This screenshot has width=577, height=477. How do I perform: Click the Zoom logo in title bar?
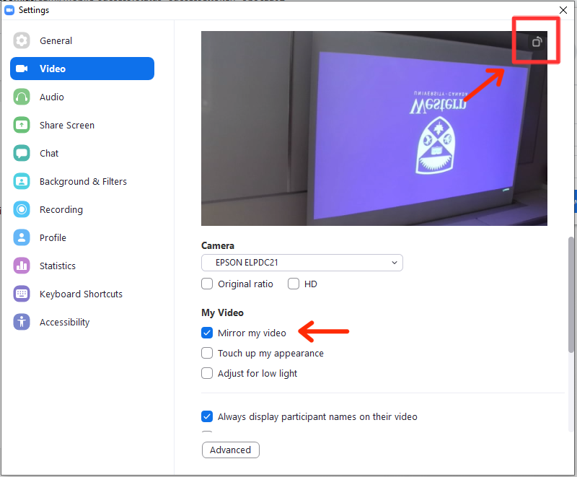tap(9, 10)
